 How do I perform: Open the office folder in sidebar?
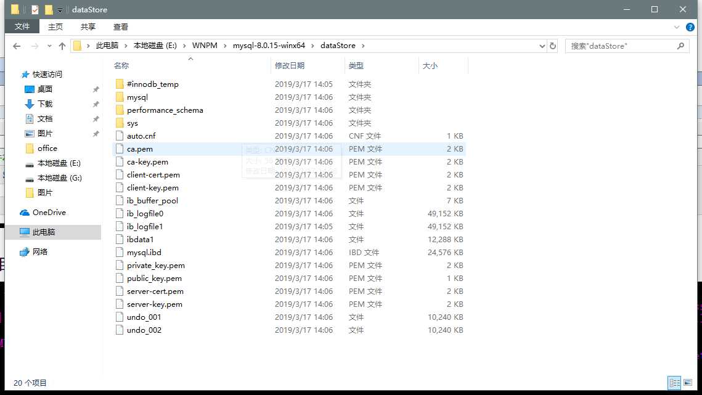(x=41, y=149)
